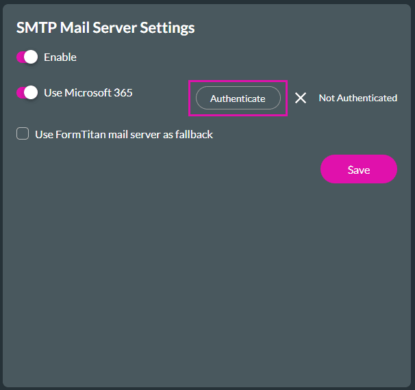Turn off the Enable toggle
415x390 pixels.
click(x=27, y=57)
